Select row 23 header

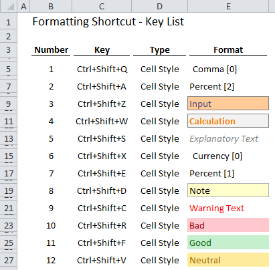click(x=9, y=225)
